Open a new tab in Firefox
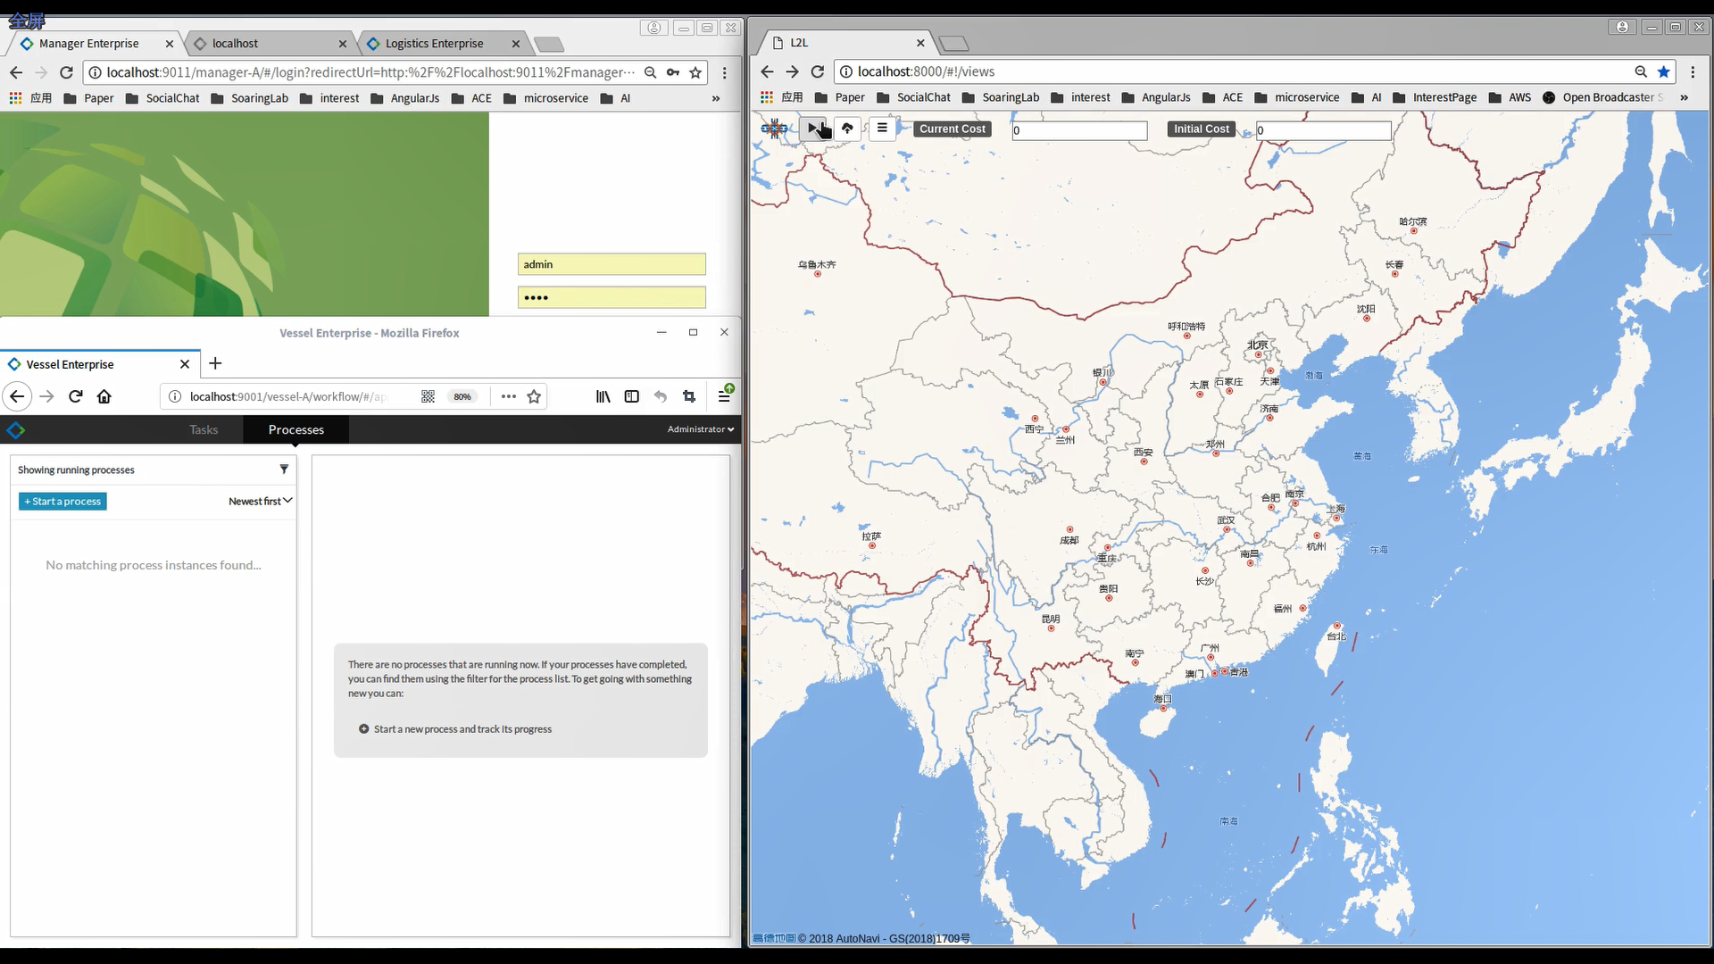The height and width of the screenshot is (964, 1714). coord(215,363)
